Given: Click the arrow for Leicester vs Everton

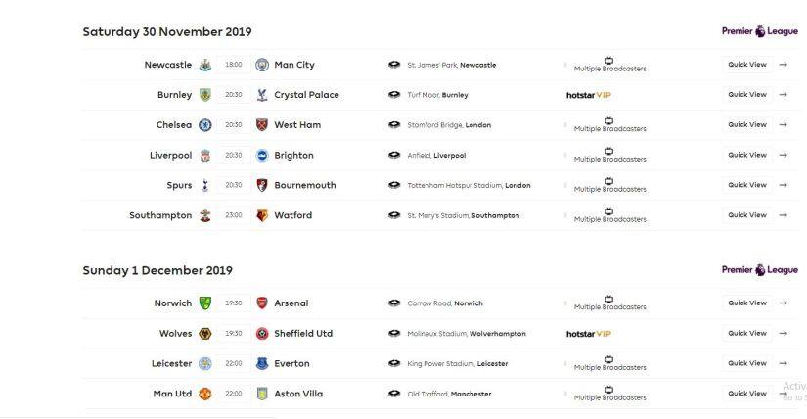Looking at the screenshot, I should 784,363.
